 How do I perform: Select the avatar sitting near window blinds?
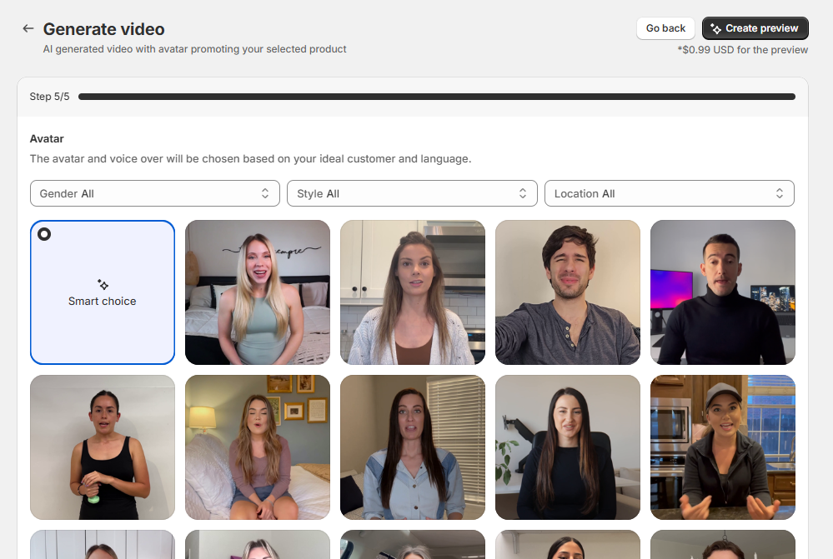point(412,447)
